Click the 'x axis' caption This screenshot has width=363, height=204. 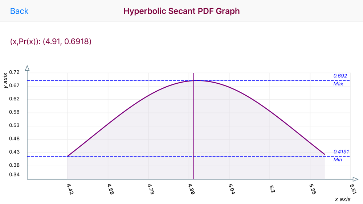(x=343, y=199)
